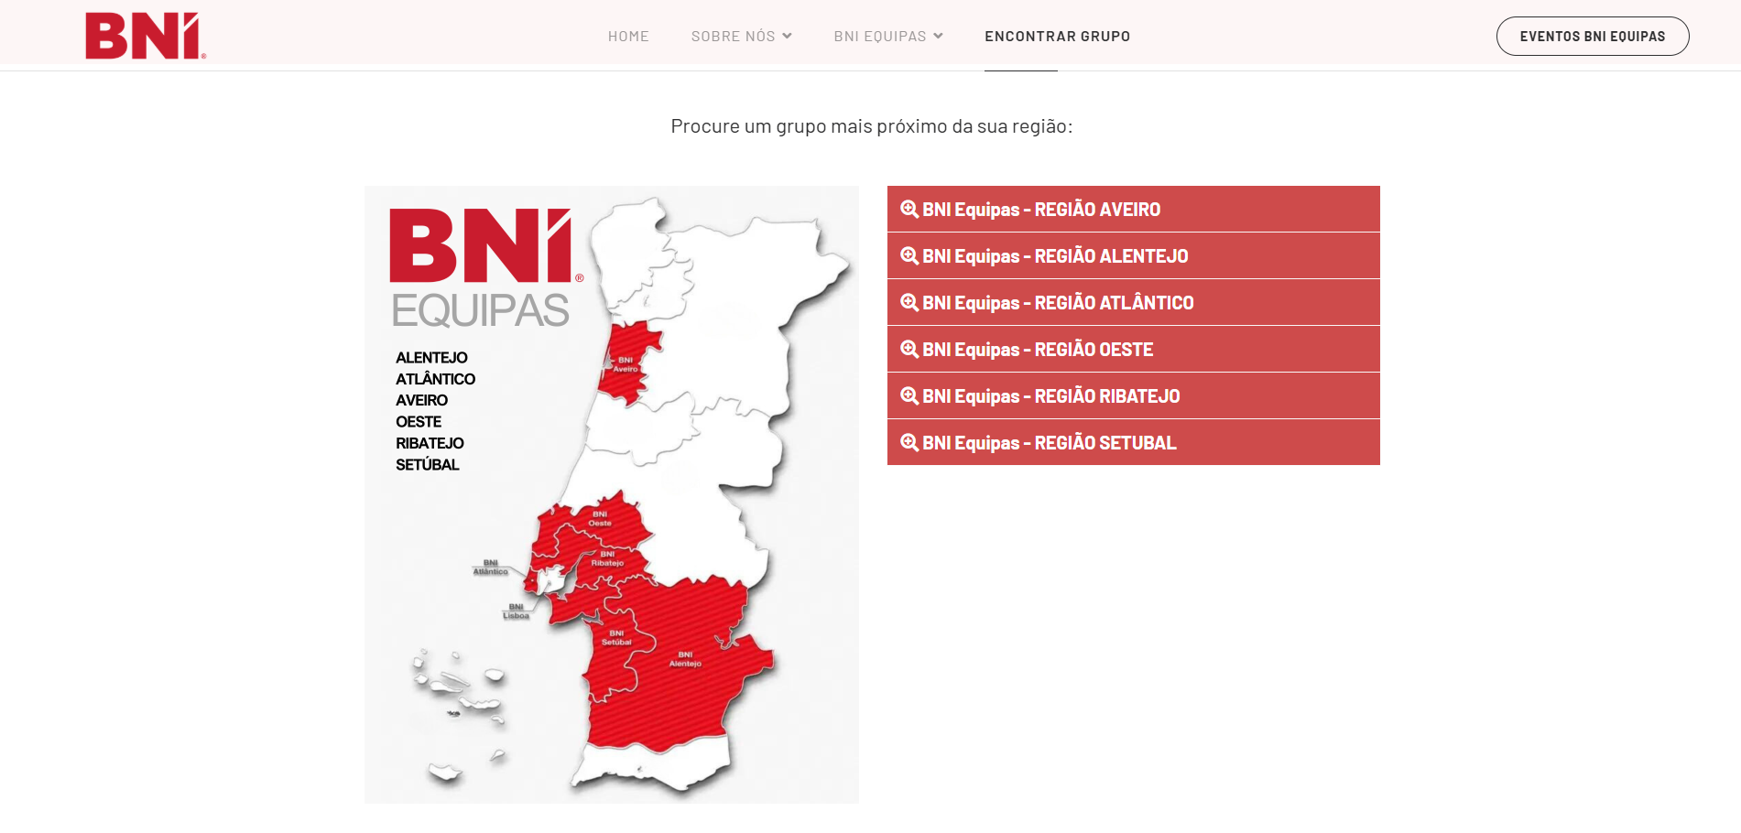Open the BNI EQUIPAS menu
The height and width of the screenshot is (833, 1741).
(x=880, y=37)
